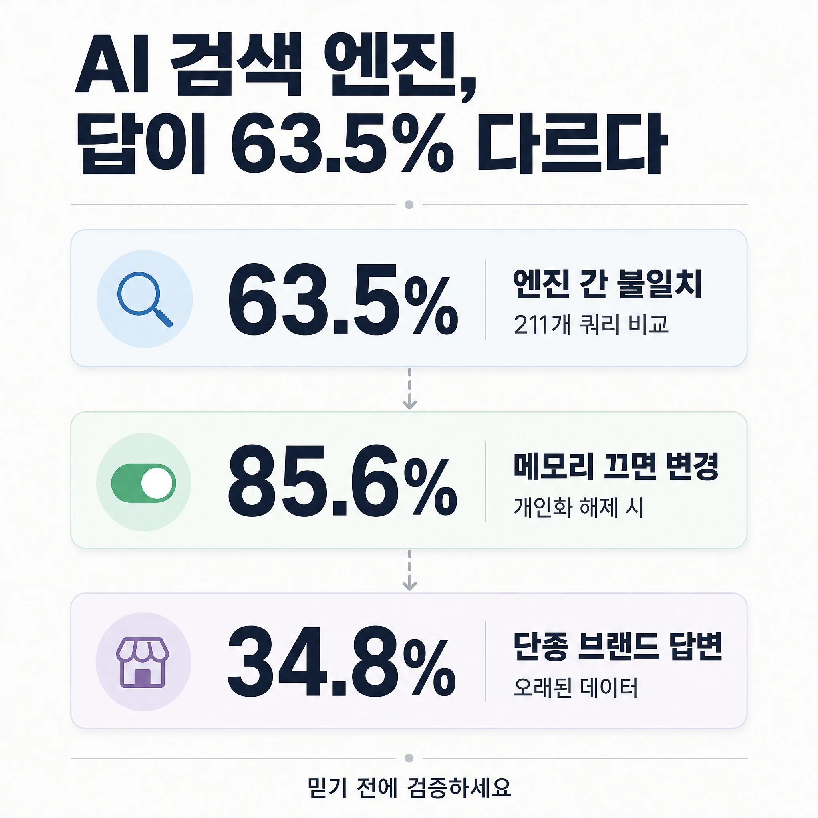Click the blue magnifying glass icon
Screen dimensions: 818x818
144,299
